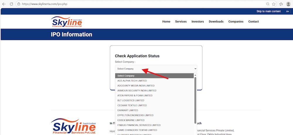Click the scroll-up arrow of the company list

[x=195, y=75]
